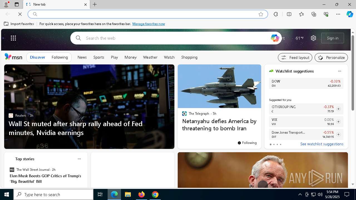Open page settings gear
The image size is (356, 200).
tap(313, 38)
